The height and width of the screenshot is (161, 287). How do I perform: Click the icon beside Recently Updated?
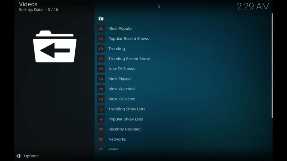click(101, 129)
